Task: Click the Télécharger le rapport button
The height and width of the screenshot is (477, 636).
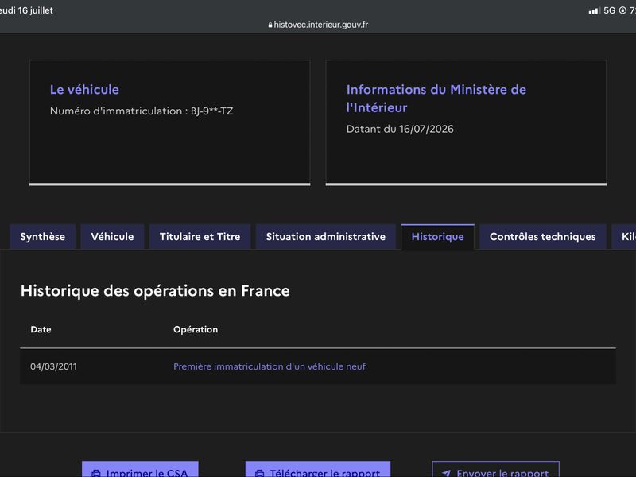Action: 317,469
